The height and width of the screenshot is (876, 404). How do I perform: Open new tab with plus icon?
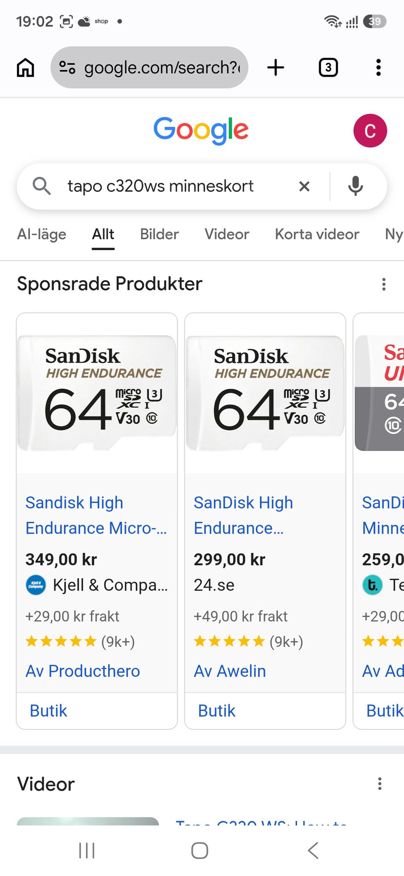pos(276,67)
